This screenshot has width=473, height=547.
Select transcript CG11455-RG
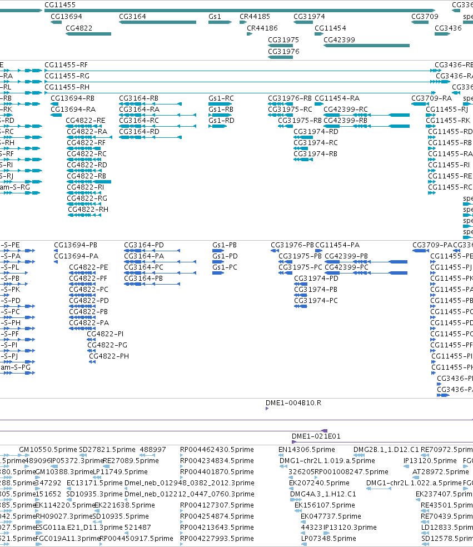[67, 76]
